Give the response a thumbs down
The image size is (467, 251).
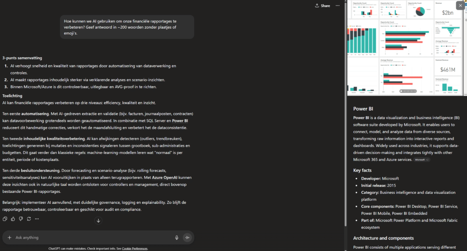coord(21,219)
